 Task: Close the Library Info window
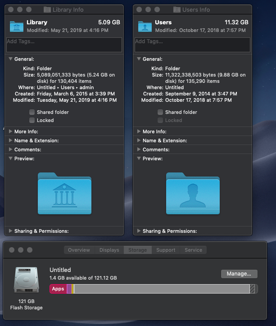click(11, 9)
